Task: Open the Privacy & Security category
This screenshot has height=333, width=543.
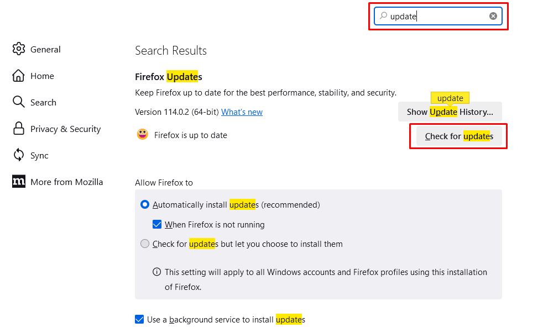Action: click(x=65, y=129)
